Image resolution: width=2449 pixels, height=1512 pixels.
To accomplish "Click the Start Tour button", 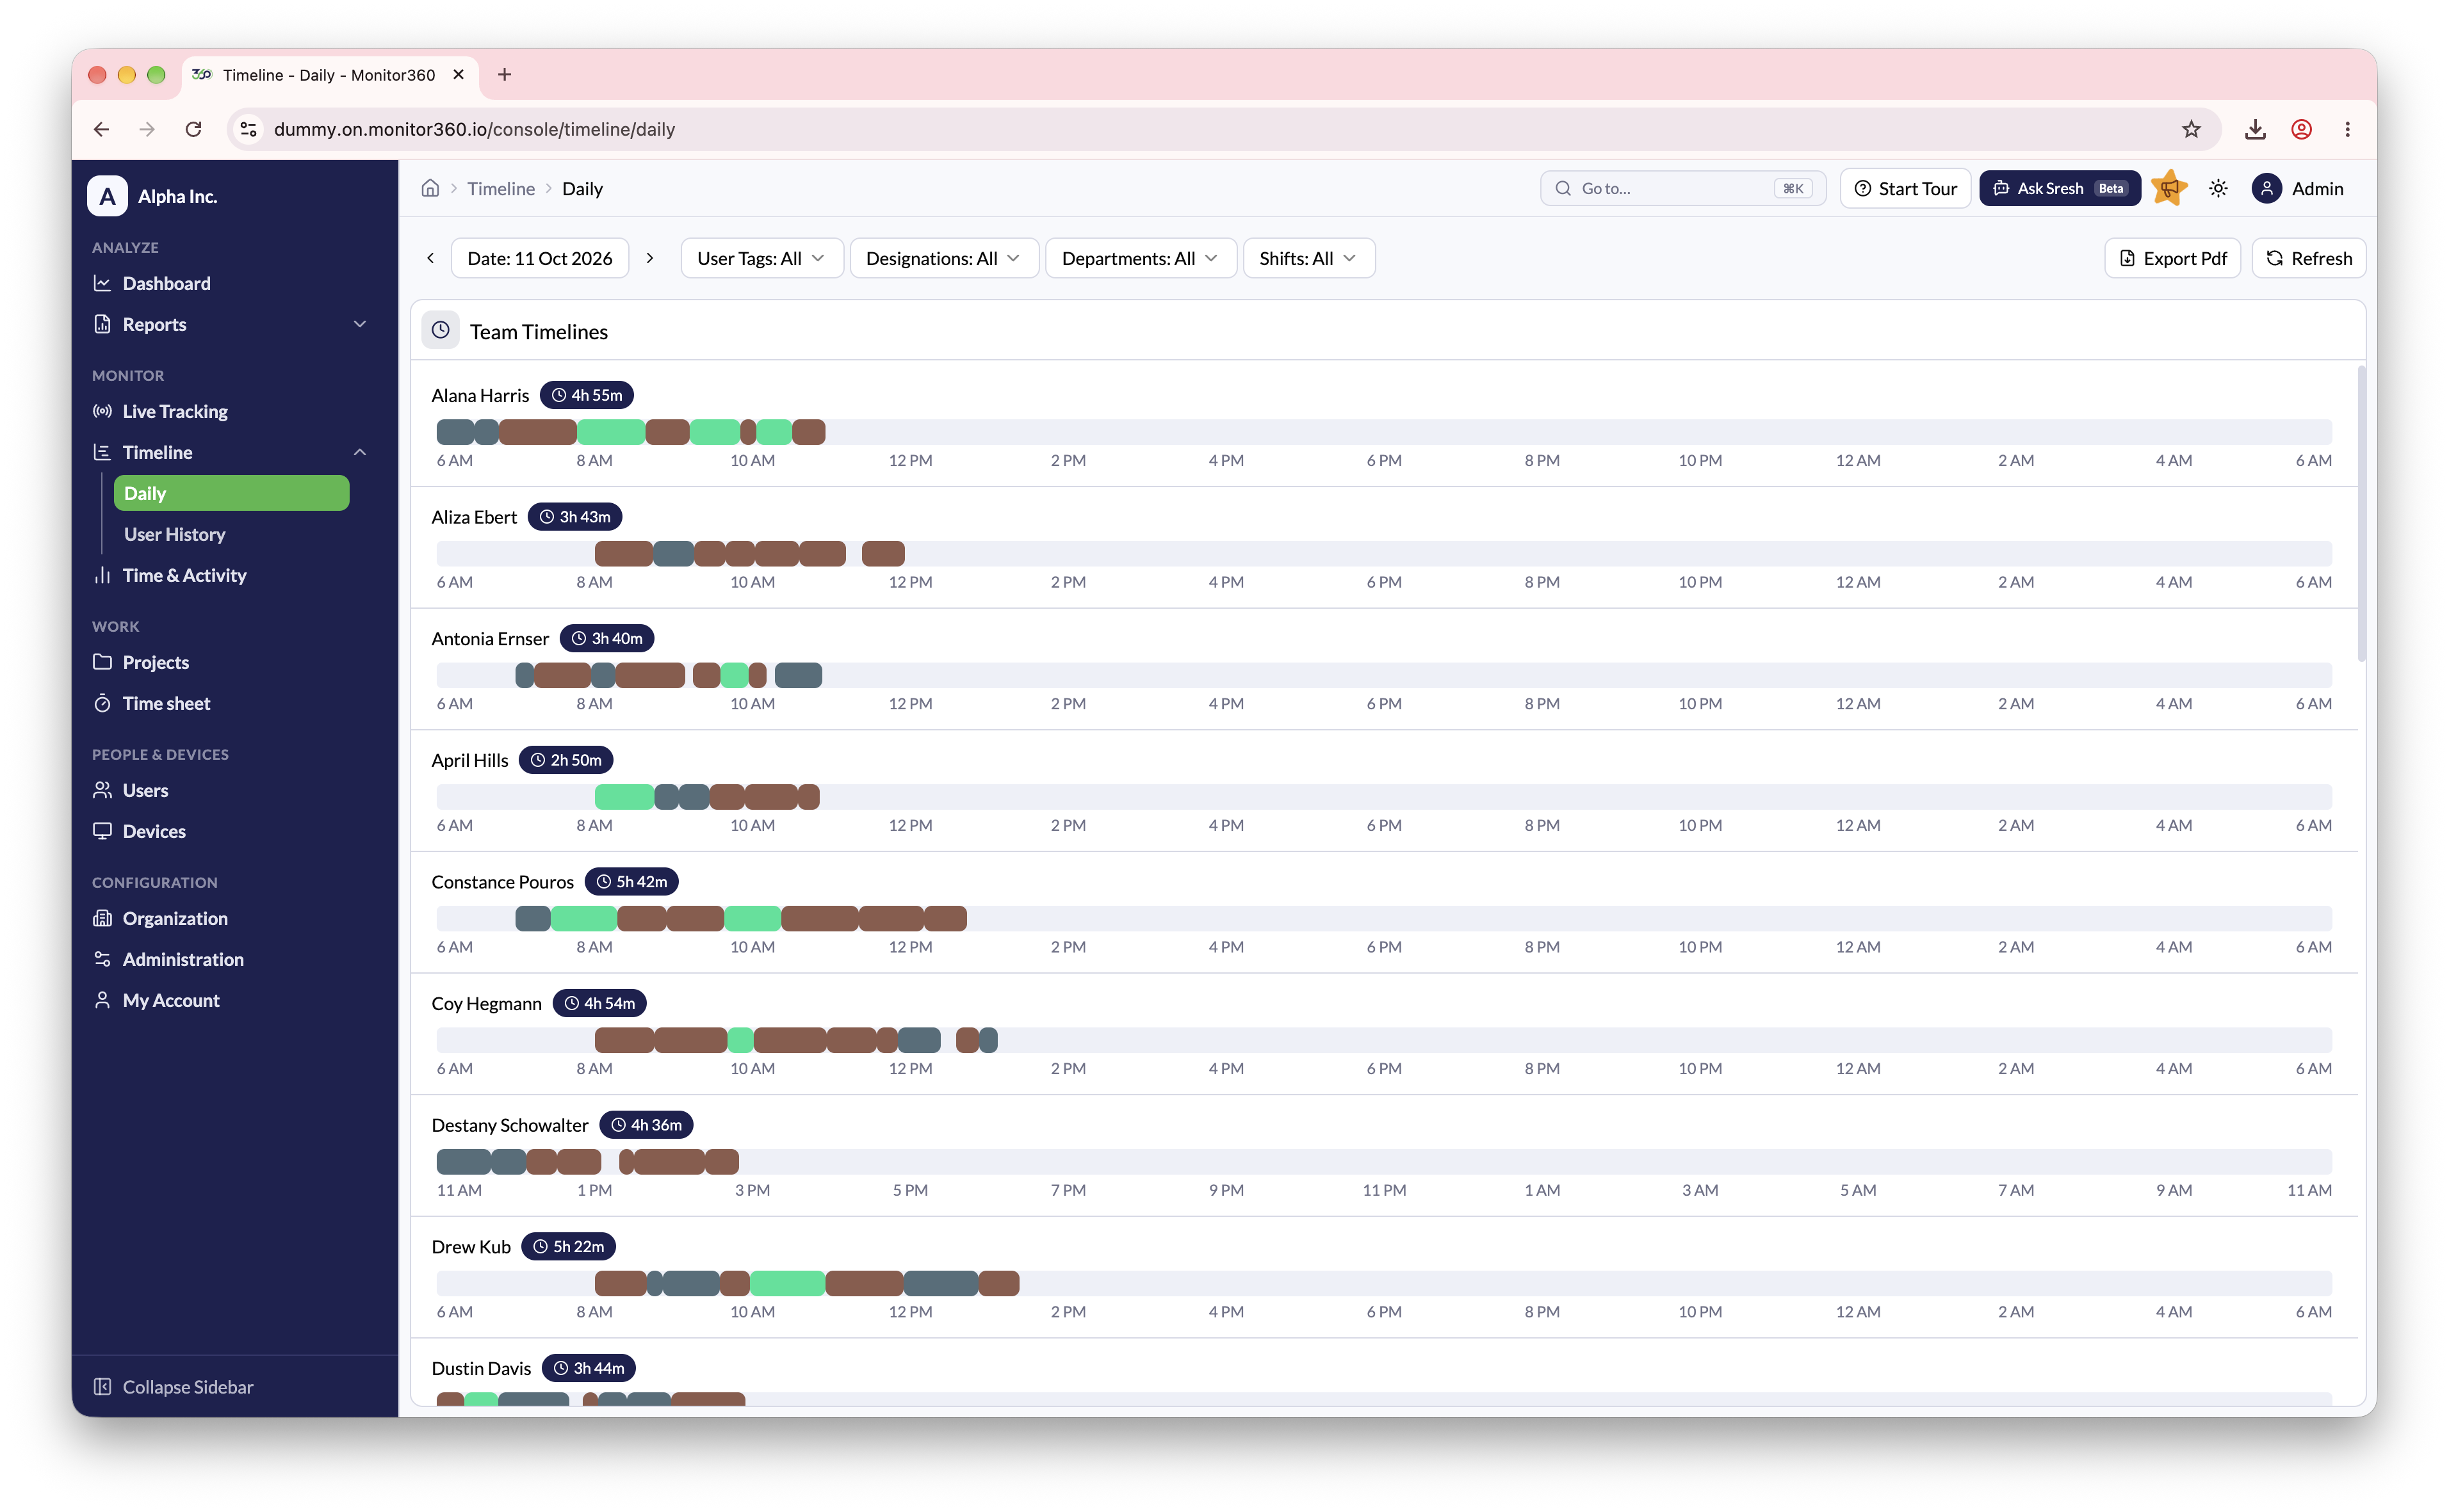I will (1905, 188).
